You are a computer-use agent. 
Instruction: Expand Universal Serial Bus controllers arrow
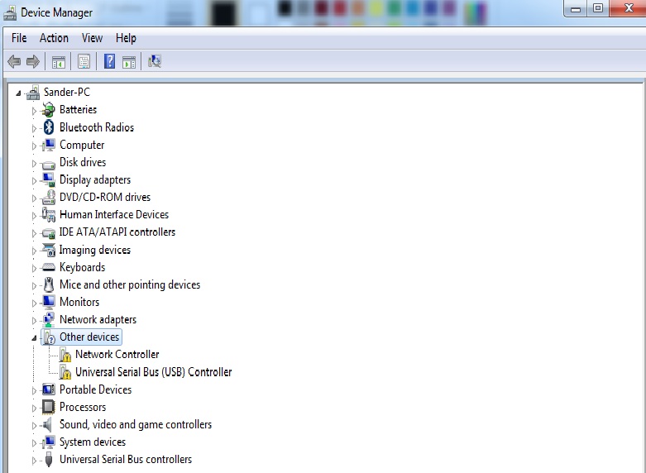coord(34,461)
